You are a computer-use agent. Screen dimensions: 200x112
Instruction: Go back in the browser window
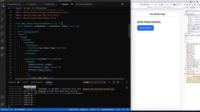click(x=132, y=5)
